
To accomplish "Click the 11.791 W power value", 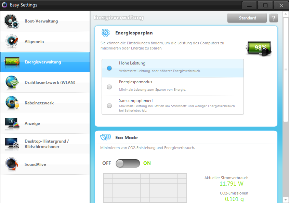I will pyautogui.click(x=232, y=184).
